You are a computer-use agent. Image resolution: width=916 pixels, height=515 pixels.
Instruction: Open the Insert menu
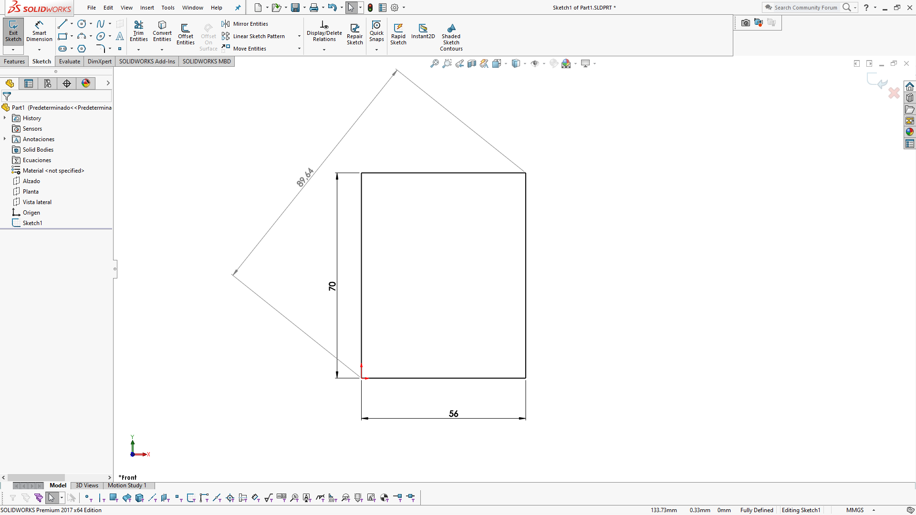click(x=147, y=8)
